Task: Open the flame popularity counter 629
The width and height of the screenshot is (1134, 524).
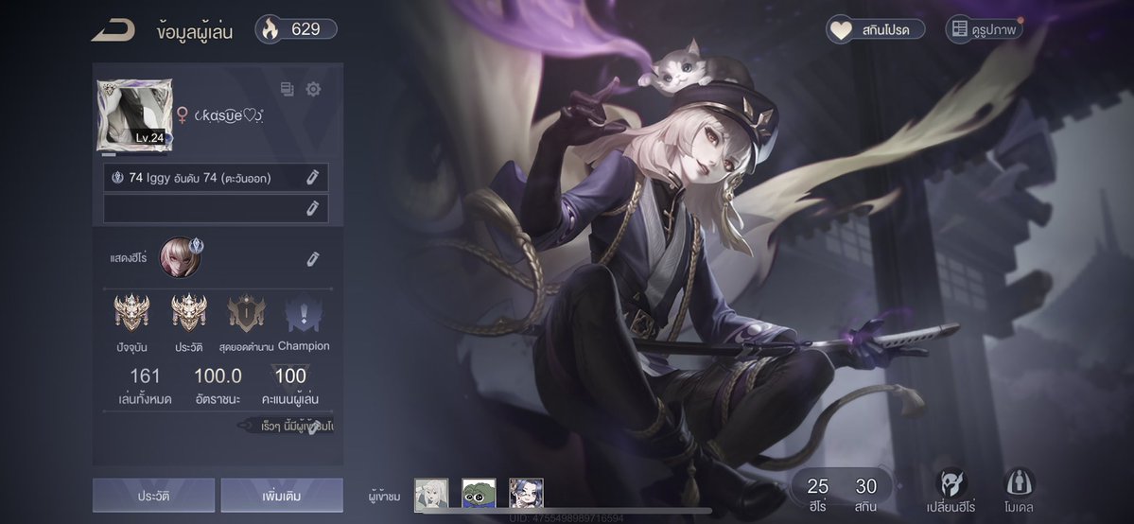Action: point(296,29)
